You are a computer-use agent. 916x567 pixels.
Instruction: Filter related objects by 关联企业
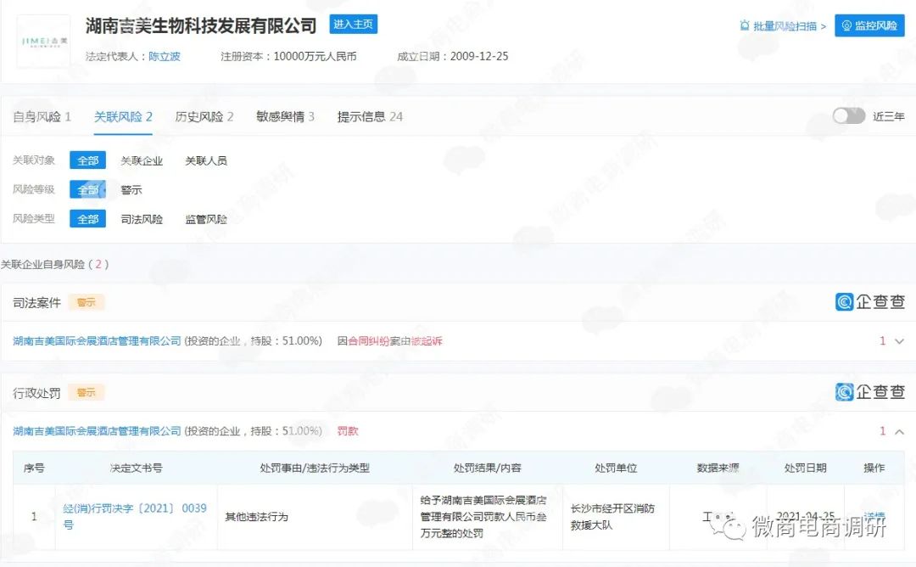[142, 160]
